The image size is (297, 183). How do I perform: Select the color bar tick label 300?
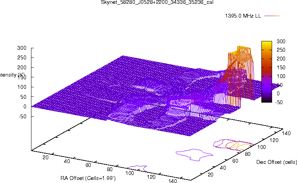(x=281, y=41)
